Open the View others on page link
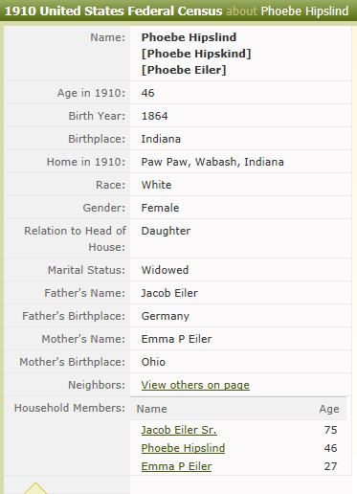The image size is (357, 494). [x=195, y=385]
